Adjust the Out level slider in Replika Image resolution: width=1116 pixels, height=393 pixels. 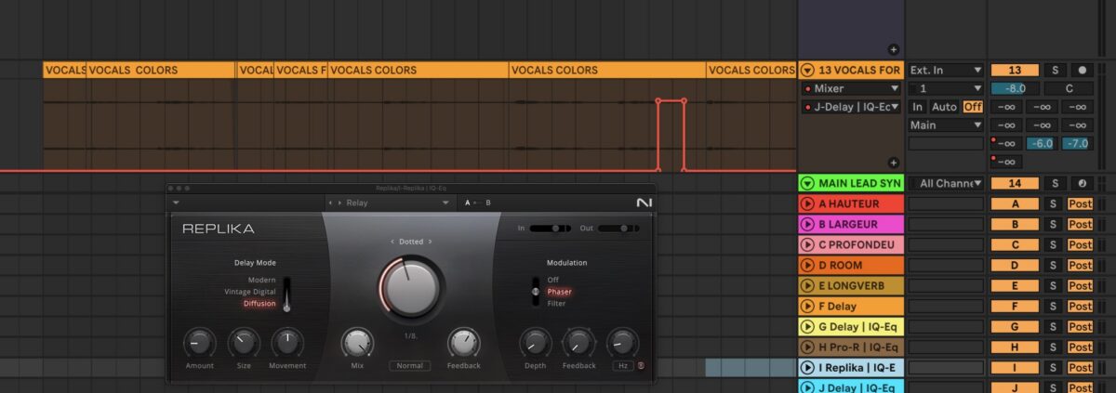[x=618, y=228]
